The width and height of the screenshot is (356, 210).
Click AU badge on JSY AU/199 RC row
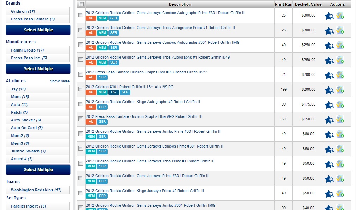pyautogui.click(x=91, y=92)
